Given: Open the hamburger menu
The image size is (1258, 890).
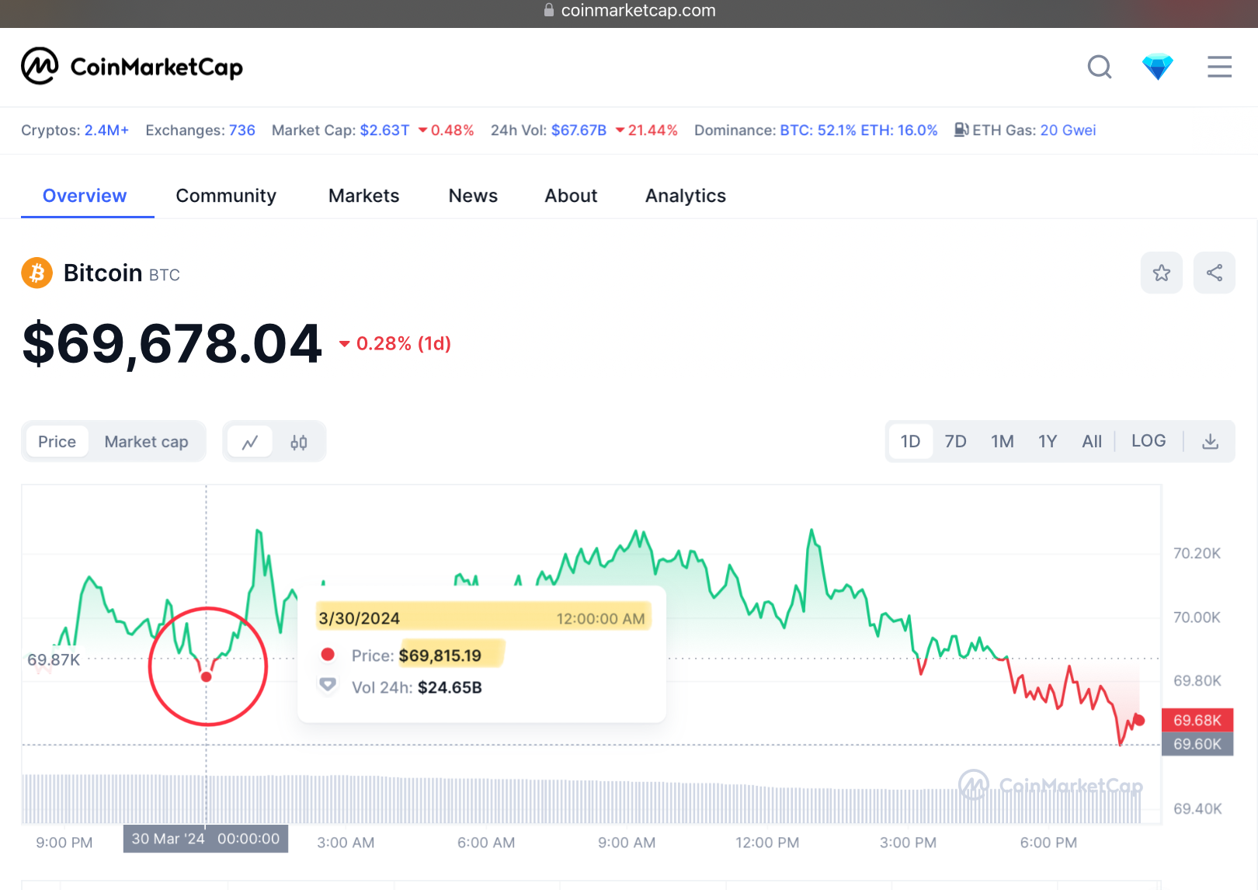Looking at the screenshot, I should click(x=1219, y=67).
